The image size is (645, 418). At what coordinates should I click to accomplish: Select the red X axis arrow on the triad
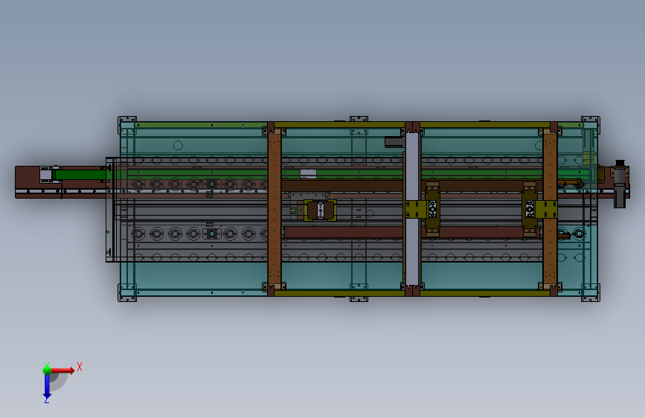[x=62, y=370]
